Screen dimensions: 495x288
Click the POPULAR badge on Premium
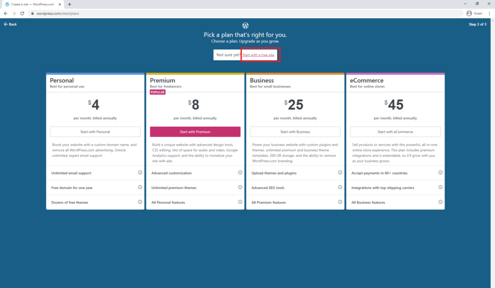[158, 92]
